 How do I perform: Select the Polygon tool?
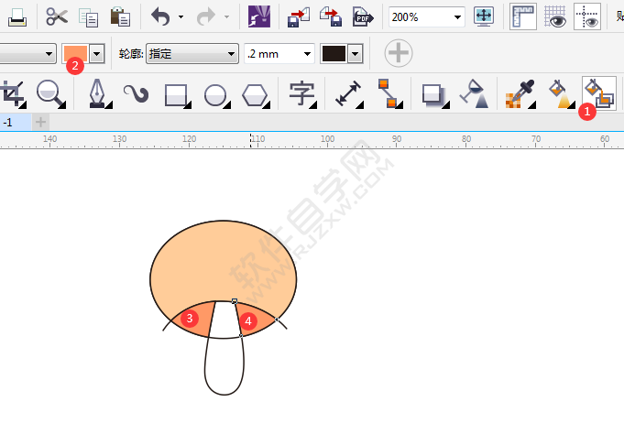coord(256,93)
